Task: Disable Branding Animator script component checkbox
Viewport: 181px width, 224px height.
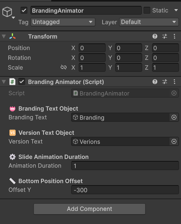Action: tap(22, 82)
